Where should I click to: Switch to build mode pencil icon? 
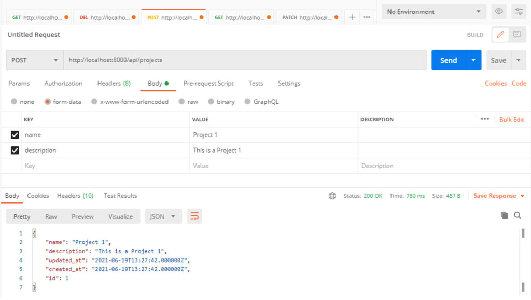(500, 35)
